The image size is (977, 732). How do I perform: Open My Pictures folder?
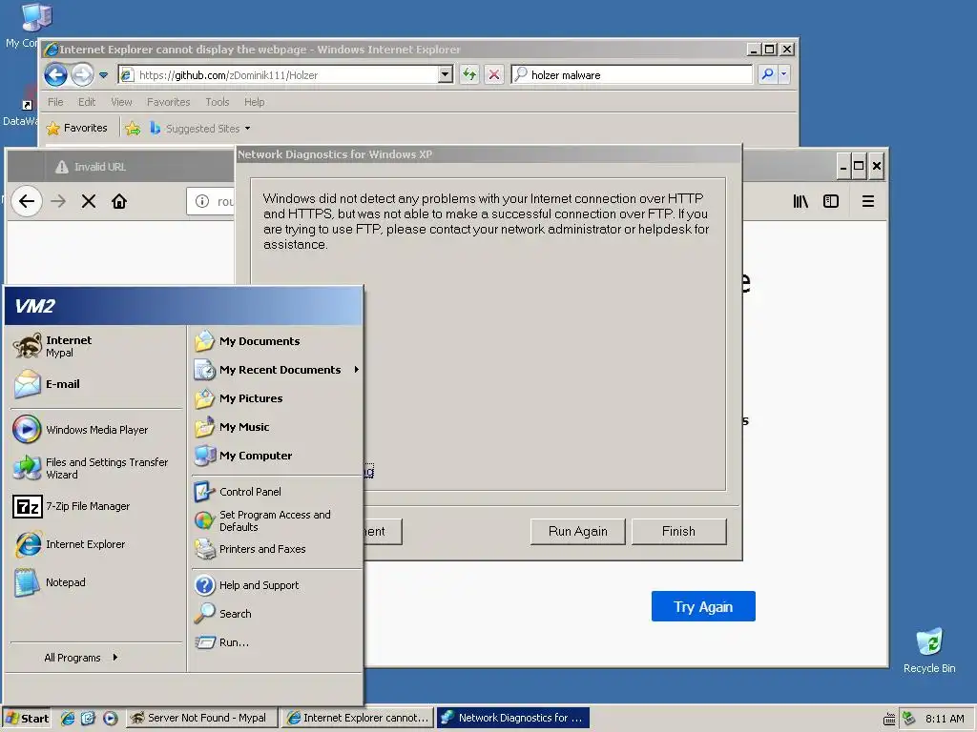point(276,398)
